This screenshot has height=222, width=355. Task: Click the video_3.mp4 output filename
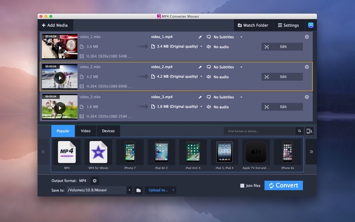[x=162, y=97]
